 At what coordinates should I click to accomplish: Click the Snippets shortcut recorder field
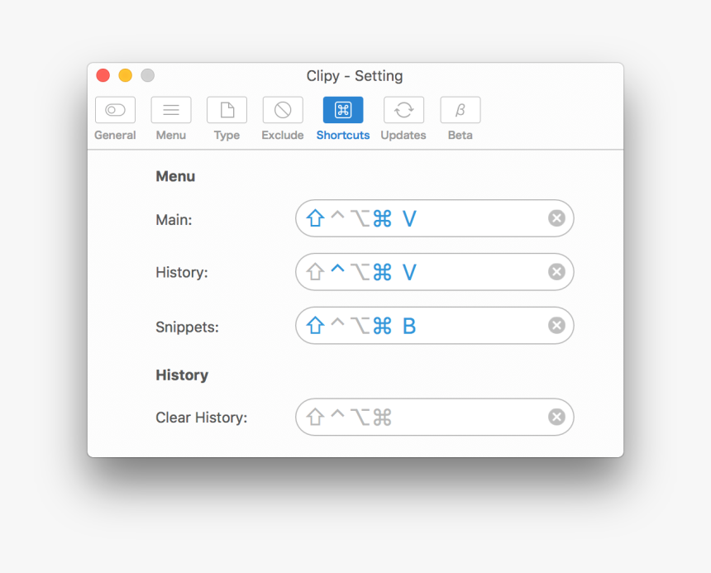434,325
